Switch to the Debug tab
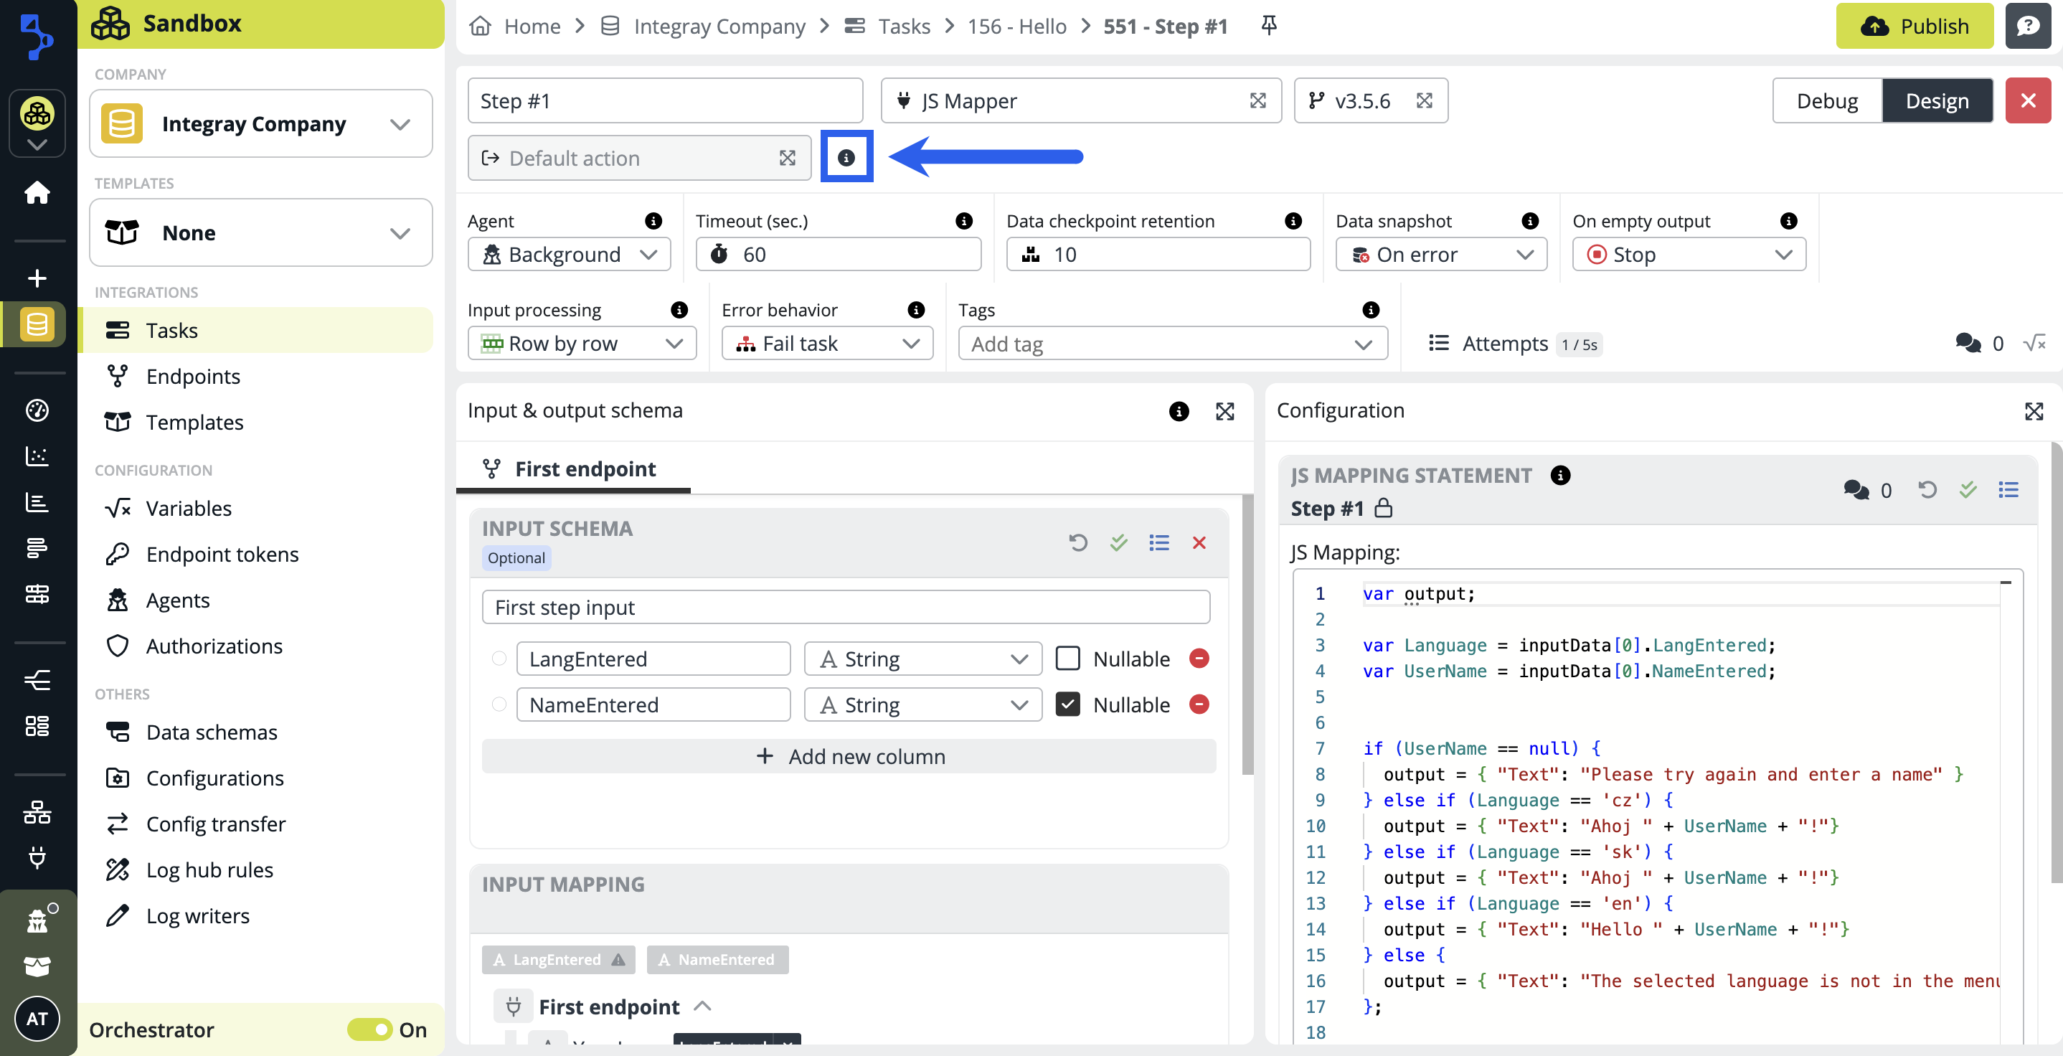This screenshot has height=1056, width=2063. [x=1826, y=101]
